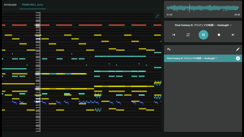244x137 pixels.
Task: Skip to the previous track
Action: tap(174, 35)
